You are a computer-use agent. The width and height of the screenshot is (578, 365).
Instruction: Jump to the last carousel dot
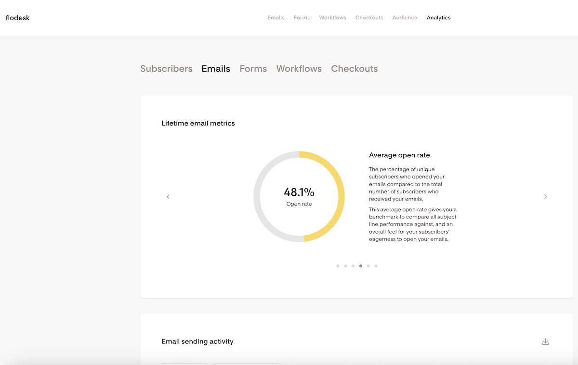coord(376,266)
